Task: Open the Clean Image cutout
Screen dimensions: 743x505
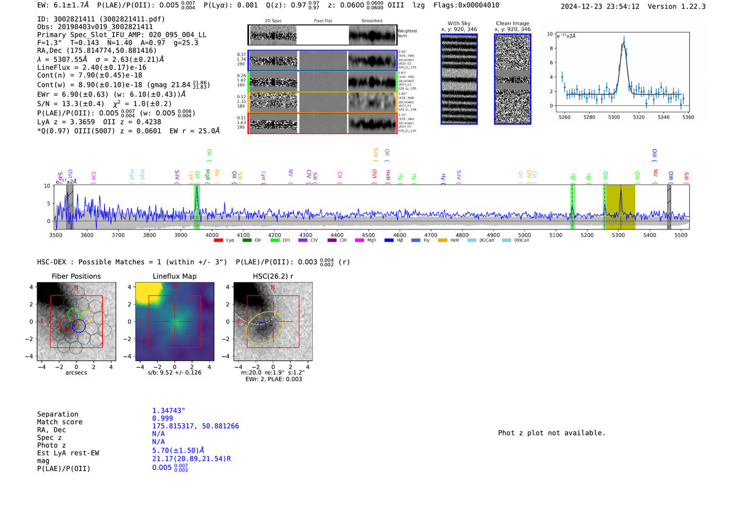Action: pyautogui.click(x=513, y=79)
